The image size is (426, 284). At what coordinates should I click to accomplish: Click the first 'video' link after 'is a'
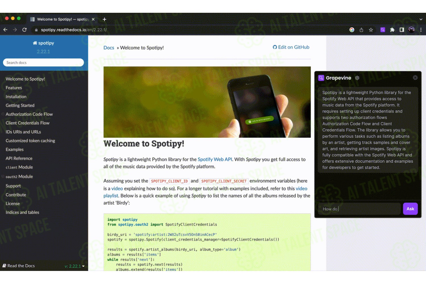click(117, 188)
